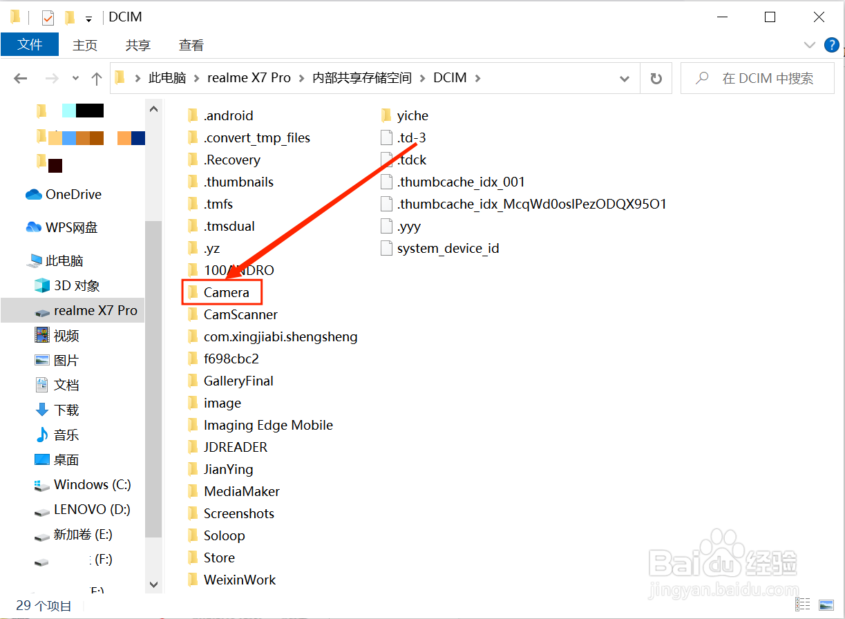Select the Camera folder icon
This screenshot has width=845, height=619.
click(x=193, y=292)
